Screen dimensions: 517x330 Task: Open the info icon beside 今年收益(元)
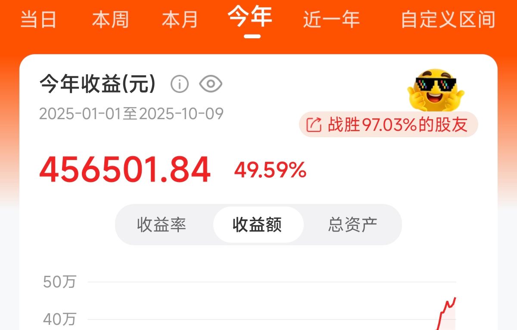(180, 84)
